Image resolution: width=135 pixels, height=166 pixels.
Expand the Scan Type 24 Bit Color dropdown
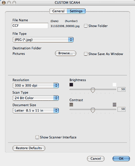36,98
